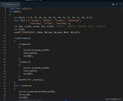This screenshot has height=101, width=123.
Task: Click the Chinese comment on line 7
Action: (80, 26)
